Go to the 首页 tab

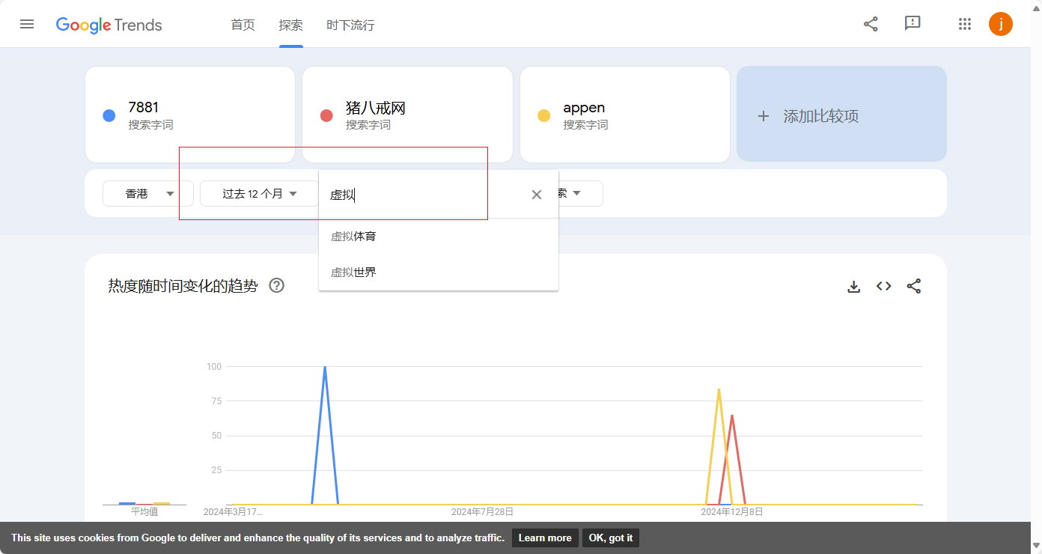pyautogui.click(x=243, y=25)
